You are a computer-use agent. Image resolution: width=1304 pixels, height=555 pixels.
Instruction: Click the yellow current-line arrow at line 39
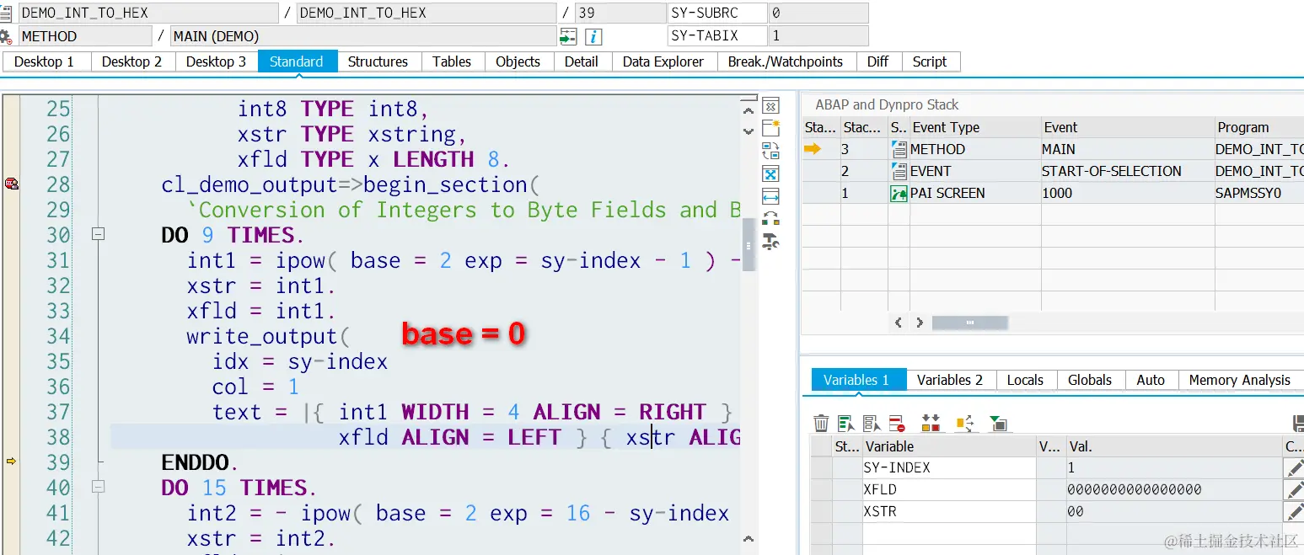[x=12, y=462]
